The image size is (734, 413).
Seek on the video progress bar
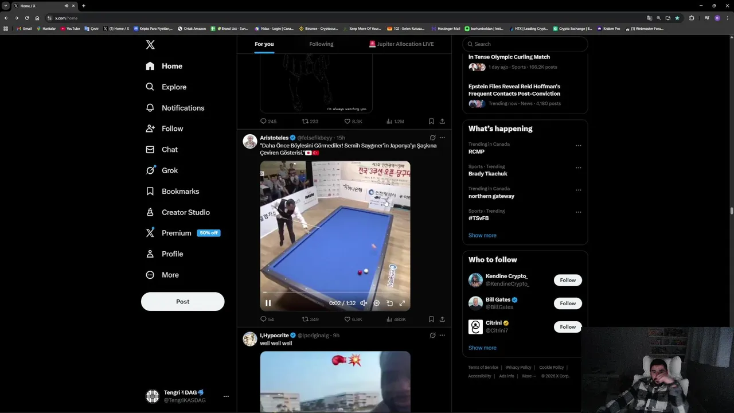point(335,293)
